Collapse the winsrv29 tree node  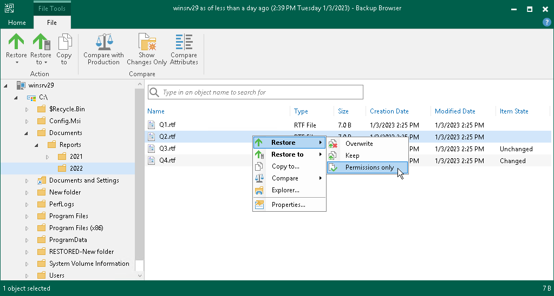pos(5,86)
